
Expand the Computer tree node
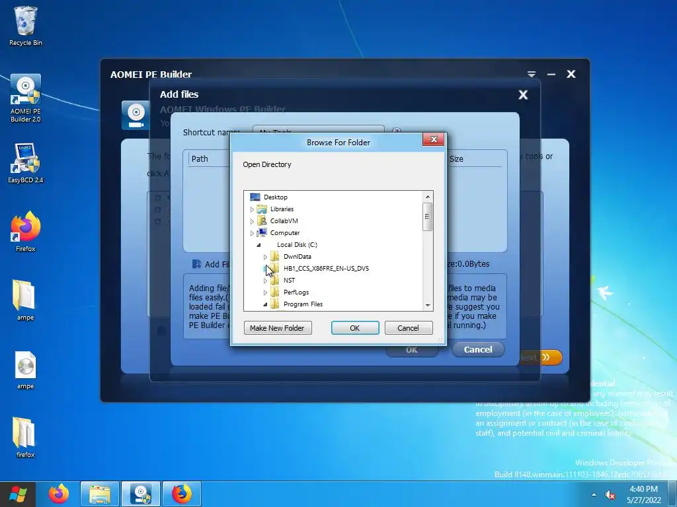tap(252, 233)
